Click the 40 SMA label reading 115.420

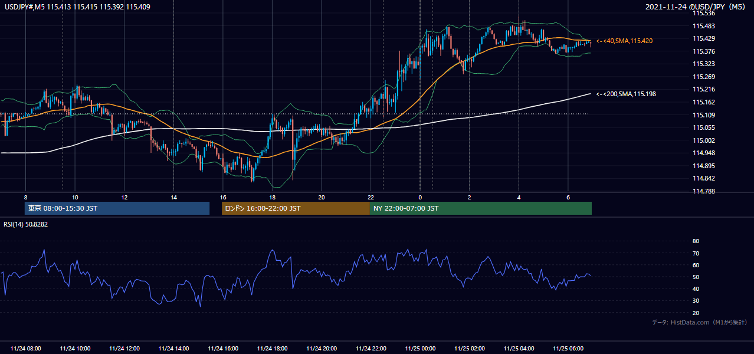624,41
